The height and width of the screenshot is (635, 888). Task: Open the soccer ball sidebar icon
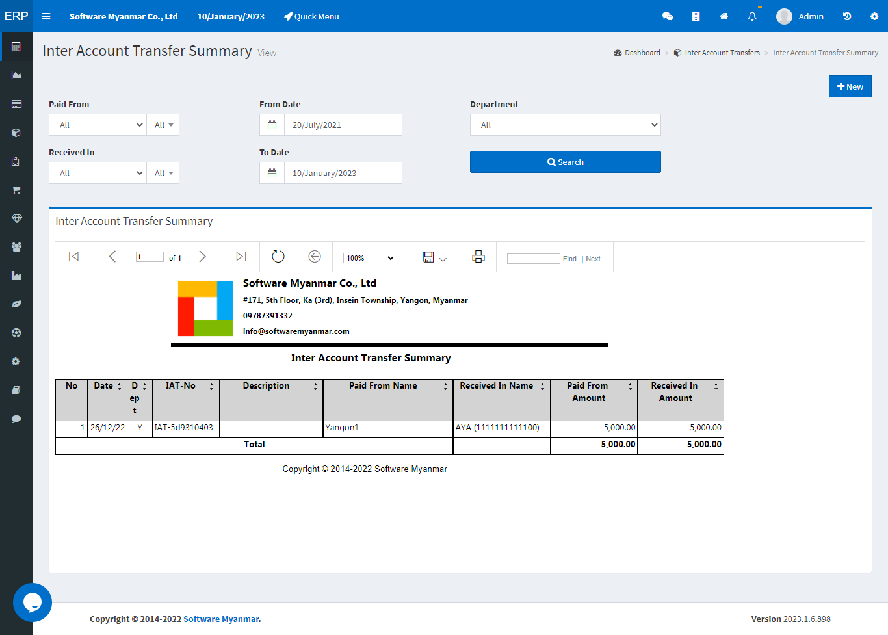coord(16,333)
